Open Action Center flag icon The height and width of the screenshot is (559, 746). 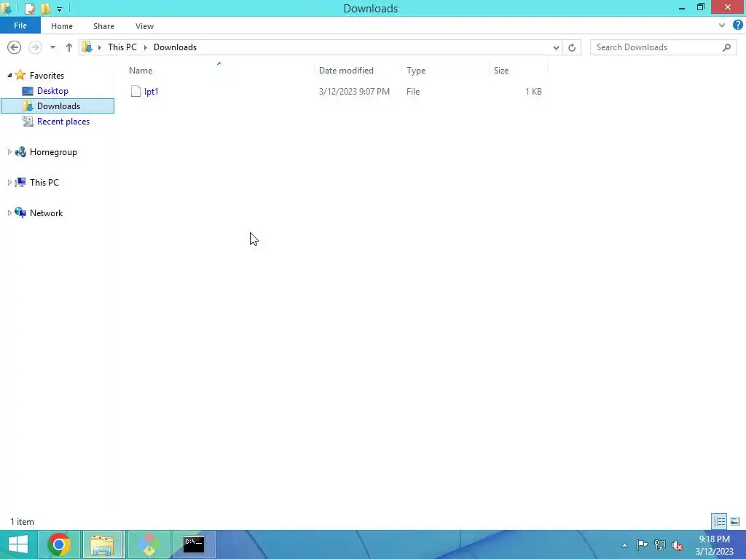642,544
